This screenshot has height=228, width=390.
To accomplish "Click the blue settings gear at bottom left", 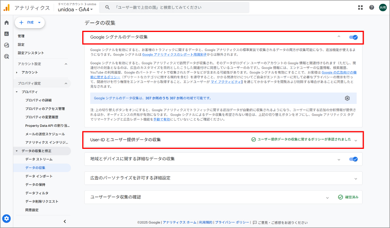I will click(6, 219).
